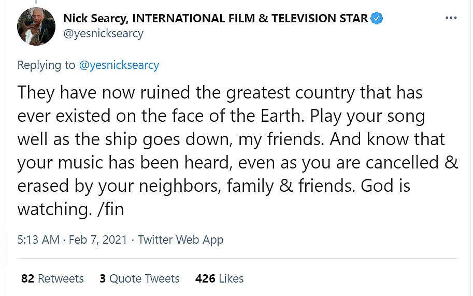Click the number "426" before Likes
This screenshot has width=473, height=296.
pos(205,278)
